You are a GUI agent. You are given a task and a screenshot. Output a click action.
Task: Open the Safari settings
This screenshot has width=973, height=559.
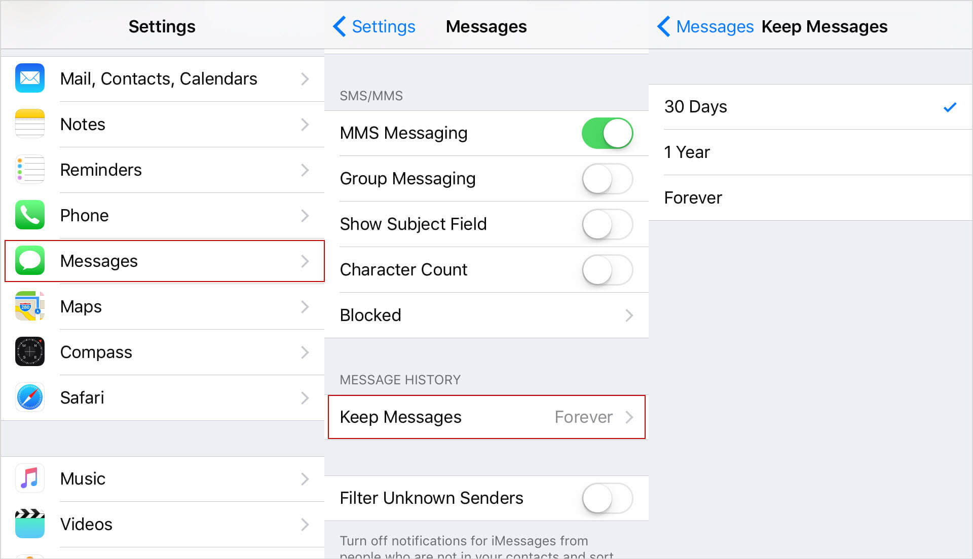[x=162, y=396]
